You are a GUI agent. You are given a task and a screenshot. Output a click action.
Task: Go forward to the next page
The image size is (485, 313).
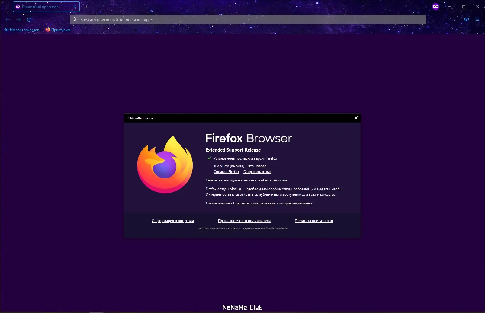point(18,20)
